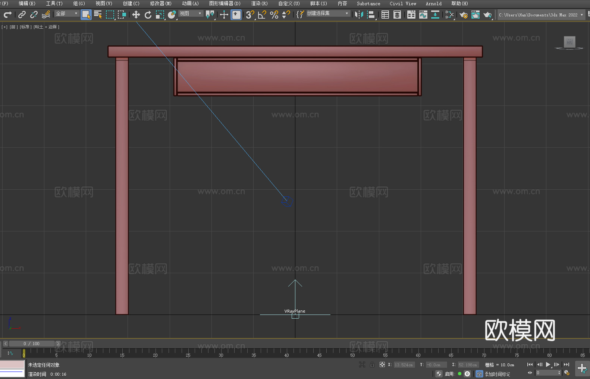Toggle Scene Explorer
The height and width of the screenshot is (379, 590).
pyautogui.click(x=385, y=15)
